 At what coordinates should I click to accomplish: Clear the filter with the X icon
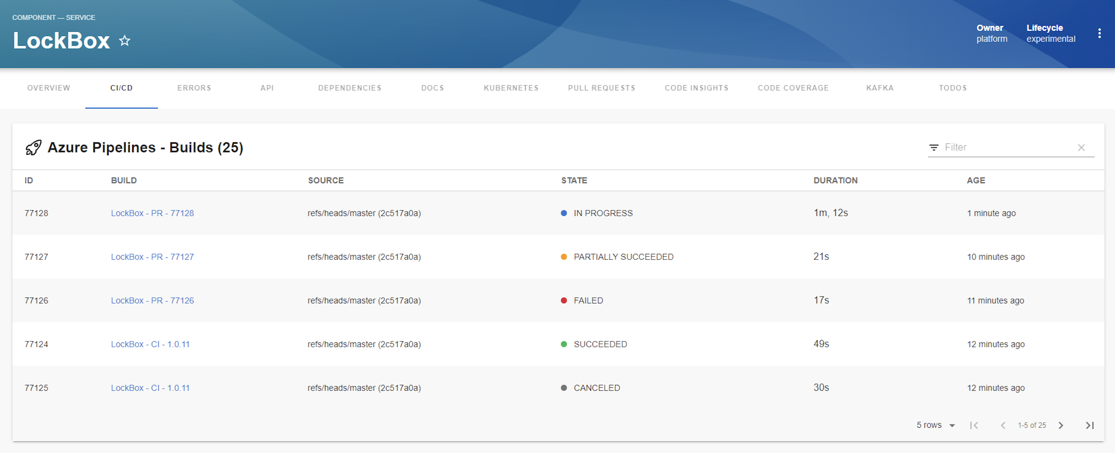[1081, 148]
